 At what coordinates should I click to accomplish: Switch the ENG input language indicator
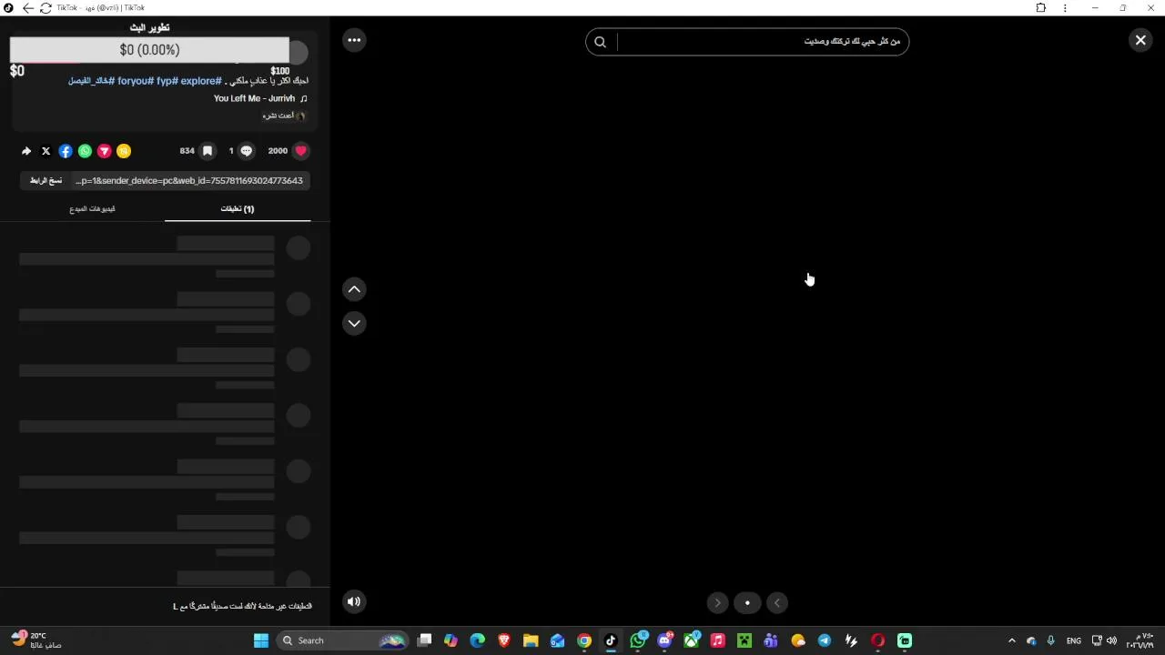(x=1074, y=640)
